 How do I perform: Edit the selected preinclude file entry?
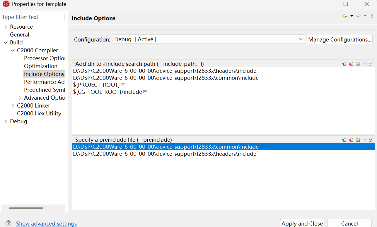click(x=358, y=140)
